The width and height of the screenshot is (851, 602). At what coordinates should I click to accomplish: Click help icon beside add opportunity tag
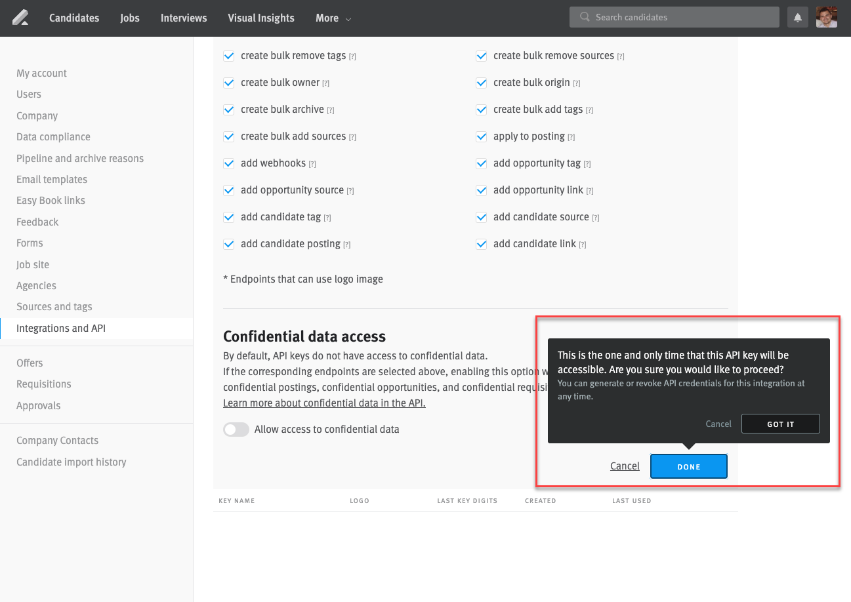(587, 164)
